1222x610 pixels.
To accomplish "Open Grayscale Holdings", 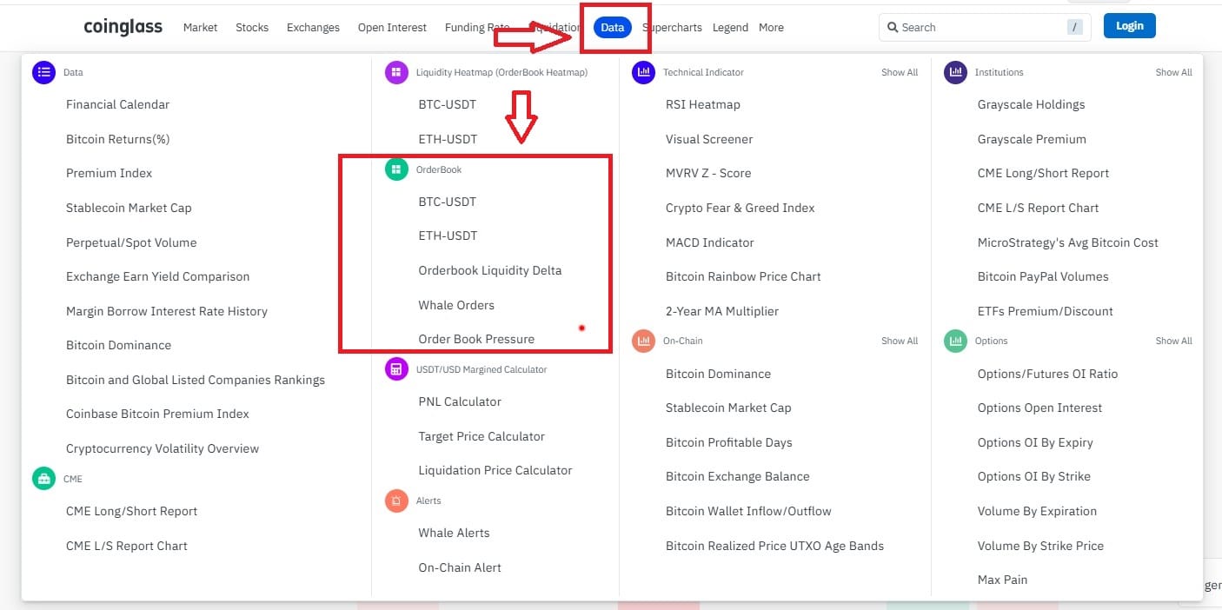I will tap(1031, 104).
